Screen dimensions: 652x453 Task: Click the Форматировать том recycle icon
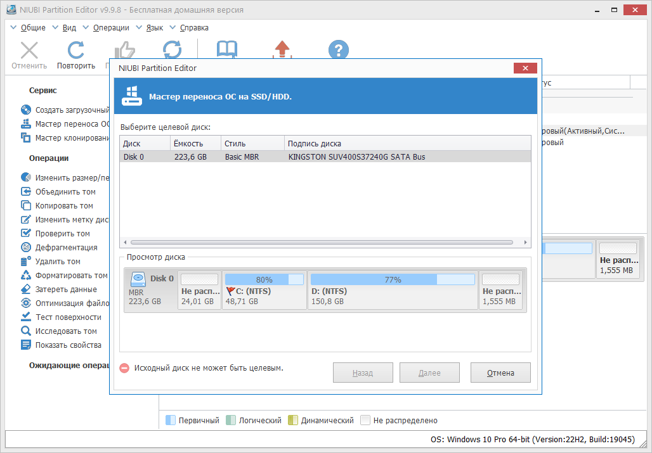(26, 275)
